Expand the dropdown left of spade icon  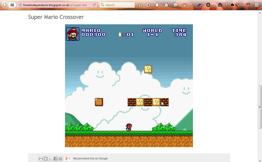[227, 5]
